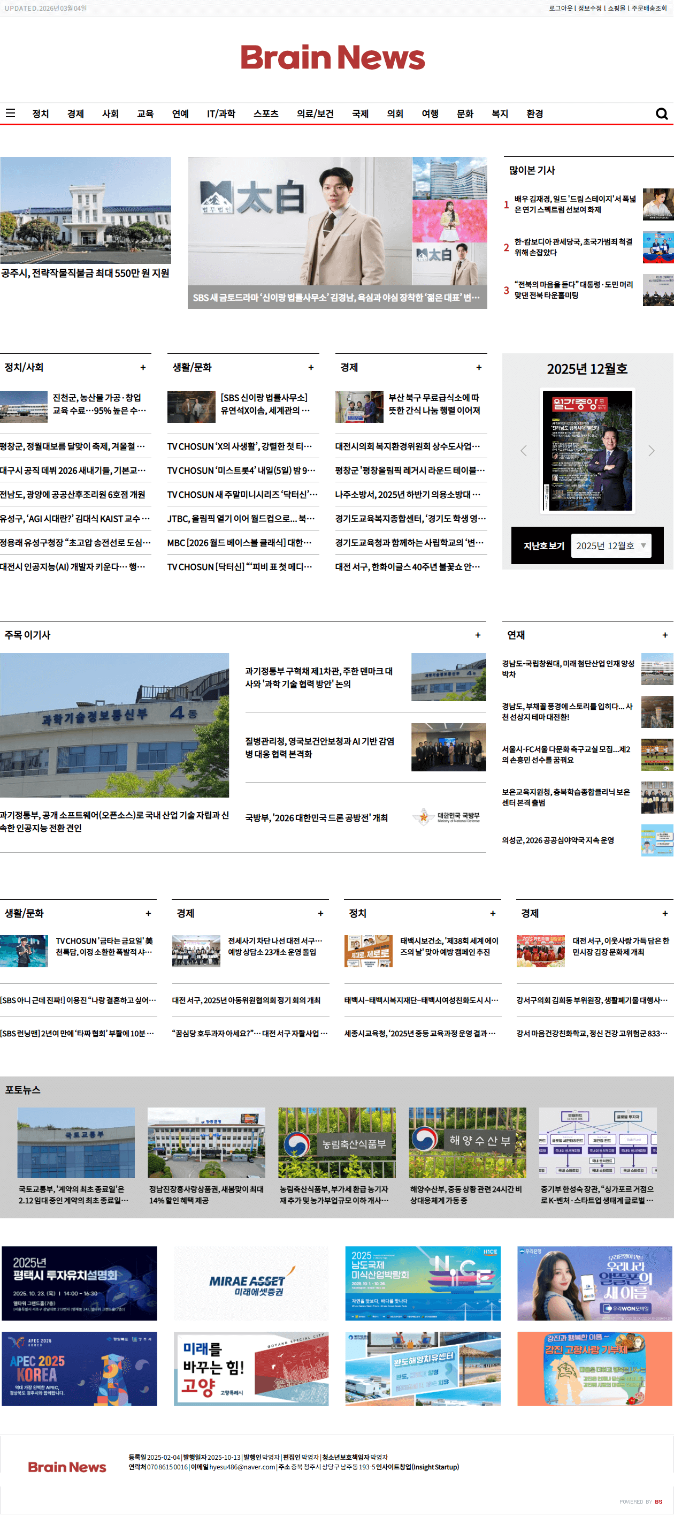Click the Brain News header logo
Image resolution: width=674 pixels, height=1532 pixels.
pyautogui.click(x=332, y=58)
